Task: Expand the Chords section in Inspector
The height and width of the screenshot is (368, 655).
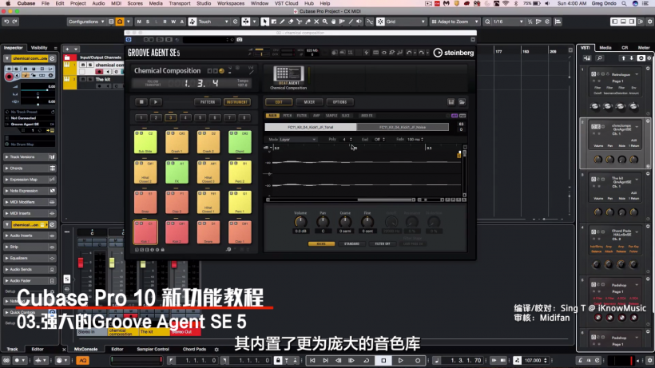Action: [30, 168]
